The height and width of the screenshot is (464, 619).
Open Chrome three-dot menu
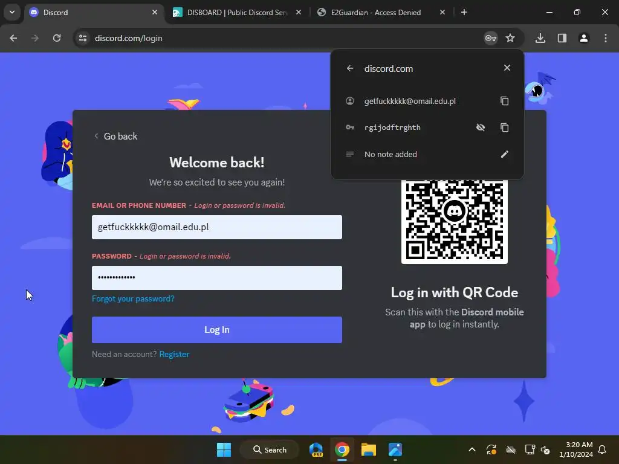tap(606, 38)
